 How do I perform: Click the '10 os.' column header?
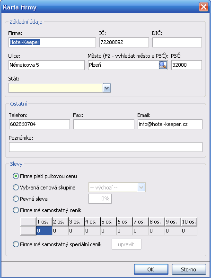[x=189, y=222]
